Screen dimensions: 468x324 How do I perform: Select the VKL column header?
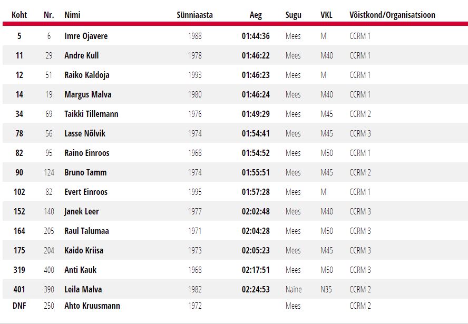tap(326, 15)
